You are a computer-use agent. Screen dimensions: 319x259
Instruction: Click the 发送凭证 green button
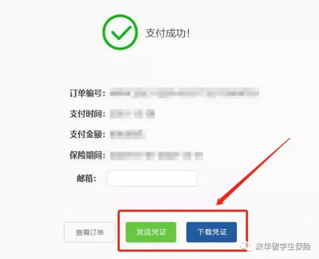coord(151,232)
